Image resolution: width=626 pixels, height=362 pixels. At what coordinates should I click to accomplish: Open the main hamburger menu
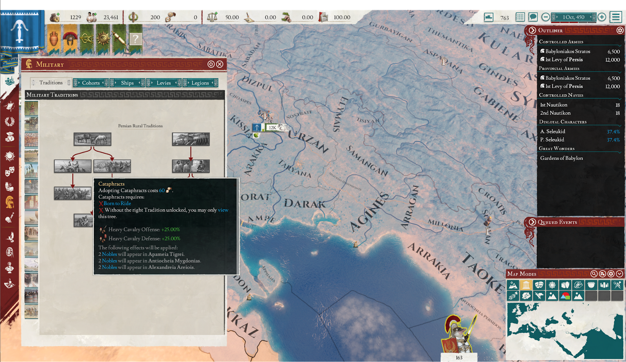point(616,17)
